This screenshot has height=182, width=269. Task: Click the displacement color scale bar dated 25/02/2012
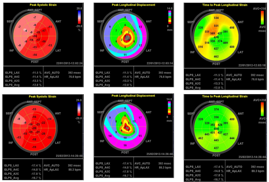point(169,108)
